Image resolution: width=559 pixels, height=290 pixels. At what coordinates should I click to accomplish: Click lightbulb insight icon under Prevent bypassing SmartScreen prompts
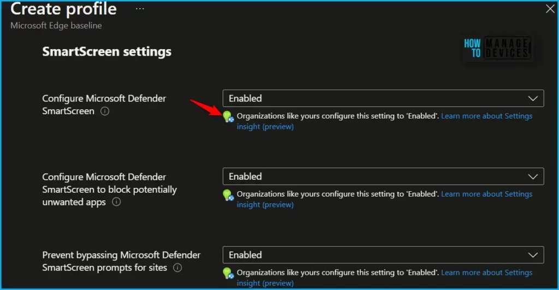coord(228,273)
